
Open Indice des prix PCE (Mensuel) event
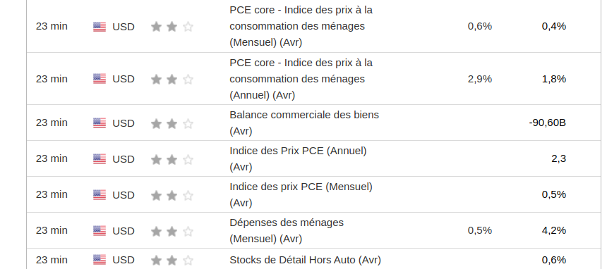pyautogui.click(x=301, y=194)
